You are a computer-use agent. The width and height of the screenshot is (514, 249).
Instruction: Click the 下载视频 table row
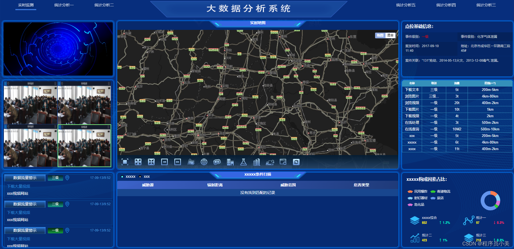(457, 116)
